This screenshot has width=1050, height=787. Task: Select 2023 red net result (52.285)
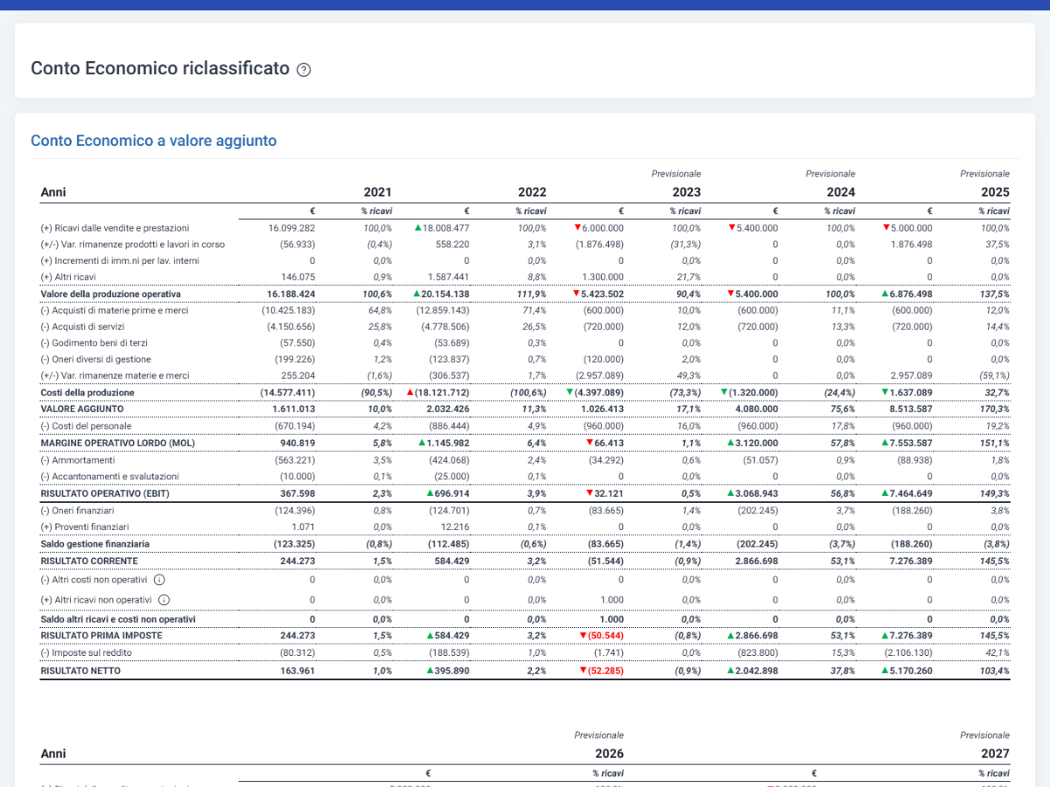pyautogui.click(x=605, y=671)
